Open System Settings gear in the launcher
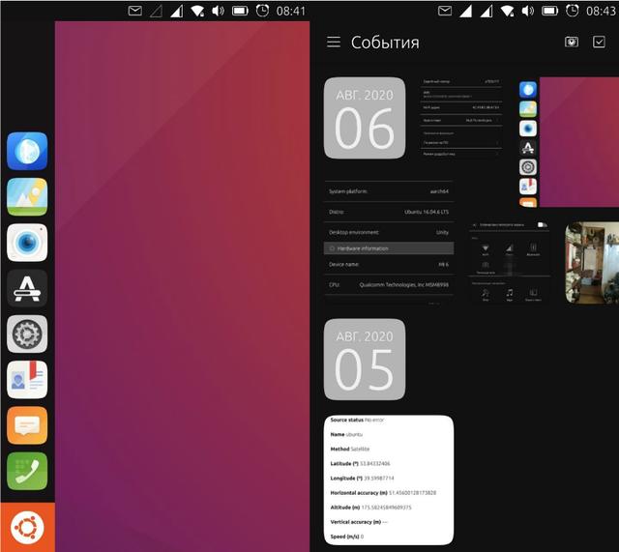The width and height of the screenshot is (619, 552). point(27,334)
